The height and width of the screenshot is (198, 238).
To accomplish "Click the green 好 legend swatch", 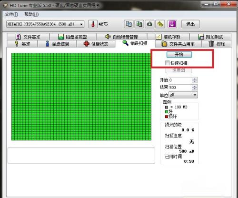I will (x=167, y=112).
